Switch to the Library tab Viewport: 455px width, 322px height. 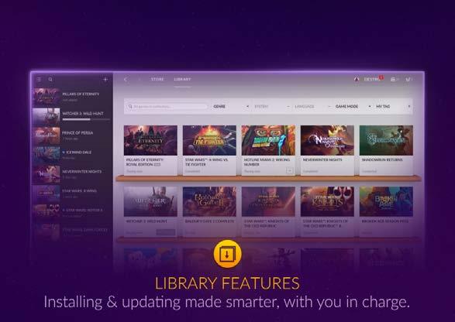(x=182, y=79)
